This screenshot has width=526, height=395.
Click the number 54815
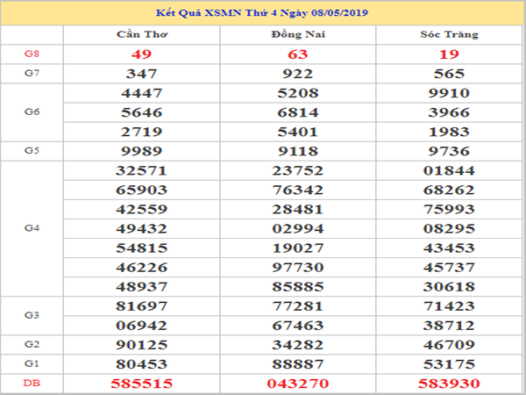pos(141,248)
